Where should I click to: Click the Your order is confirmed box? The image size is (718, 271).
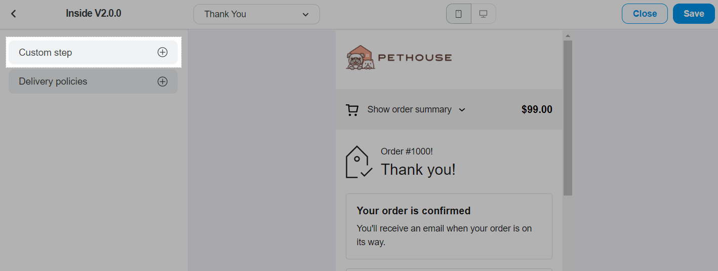coord(449,226)
